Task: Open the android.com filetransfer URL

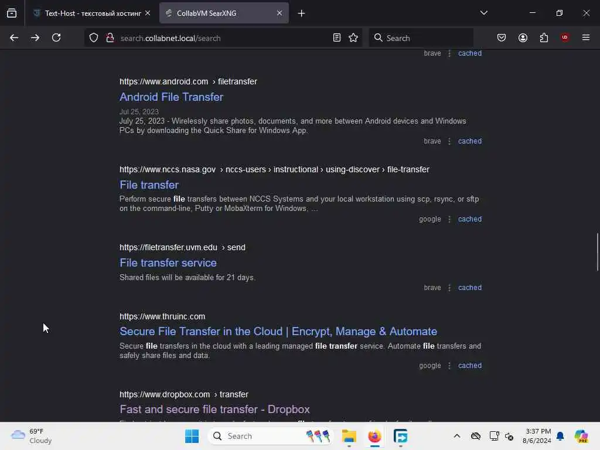Action: 188,82
